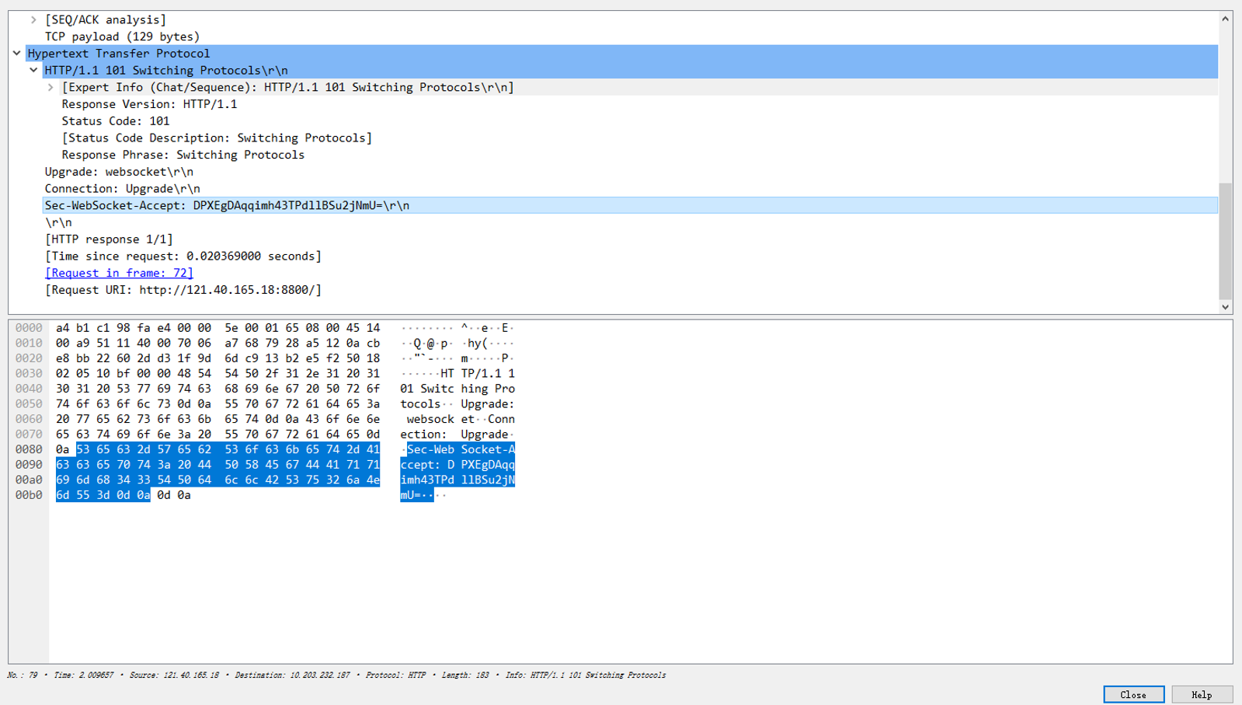The height and width of the screenshot is (705, 1242).
Task: Click the packet summary status line
Action: point(336,675)
